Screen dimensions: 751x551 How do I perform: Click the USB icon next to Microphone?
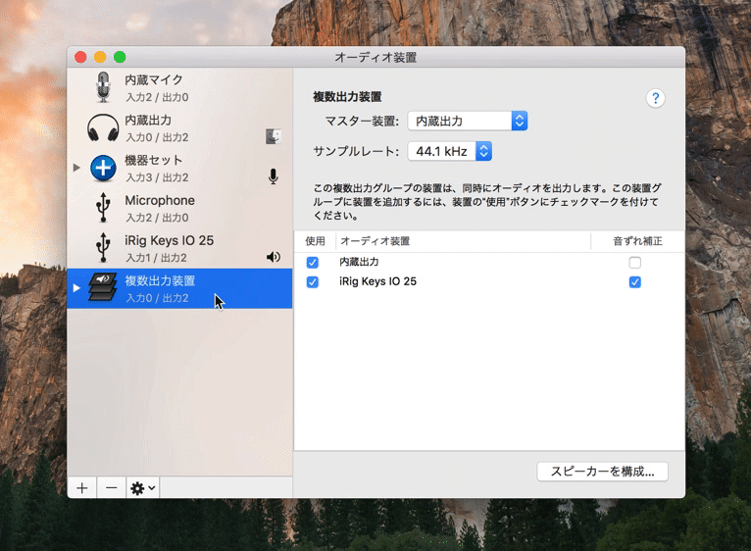point(103,208)
